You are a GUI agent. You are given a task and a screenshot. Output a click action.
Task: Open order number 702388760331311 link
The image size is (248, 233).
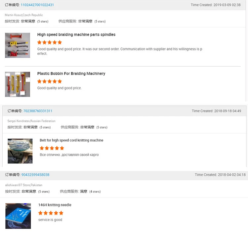pyautogui.click(x=38, y=111)
